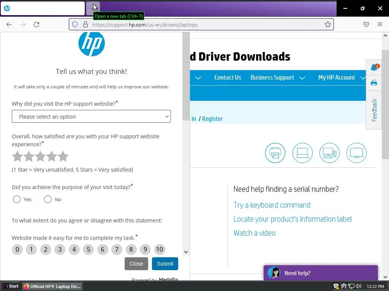Go back to the previous page
Screen dimensions: 389x291
click(9, 25)
